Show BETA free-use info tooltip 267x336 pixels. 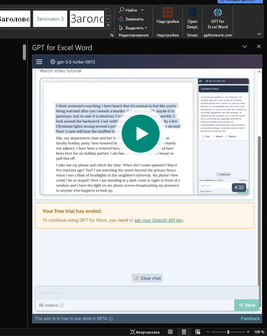click(111, 319)
